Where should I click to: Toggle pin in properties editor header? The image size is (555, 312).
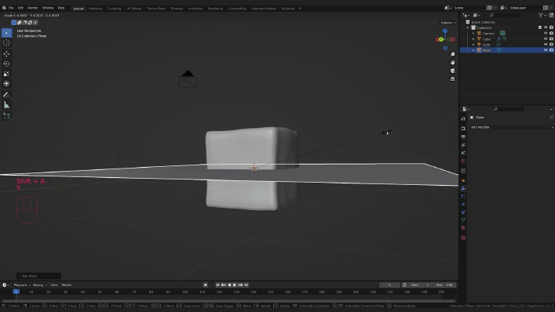(x=551, y=118)
